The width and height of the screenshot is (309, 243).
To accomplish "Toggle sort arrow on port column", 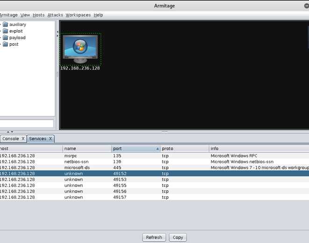I will pyautogui.click(x=158, y=149).
